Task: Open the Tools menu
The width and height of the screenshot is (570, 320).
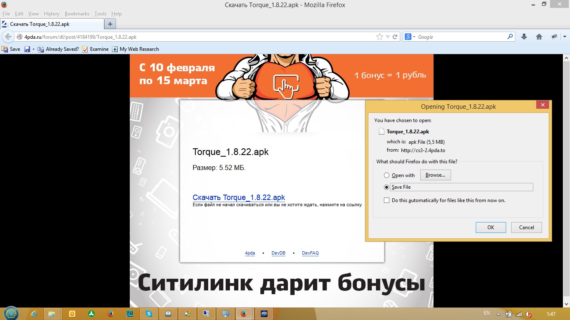Action: point(100,14)
